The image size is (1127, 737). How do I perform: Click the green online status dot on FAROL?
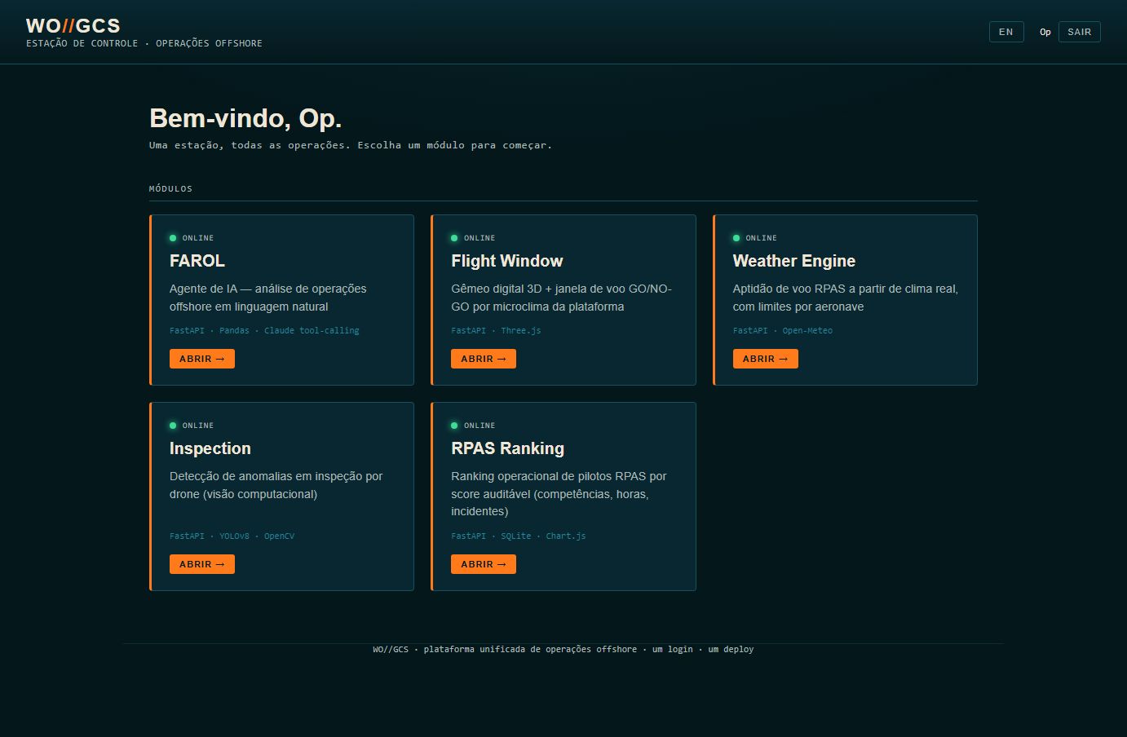pos(173,238)
